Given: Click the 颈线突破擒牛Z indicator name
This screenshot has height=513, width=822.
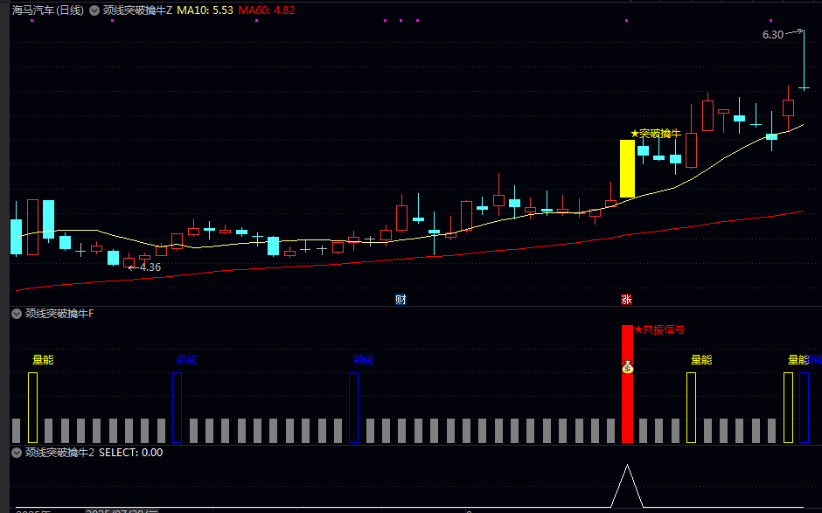Looking at the screenshot, I should (x=137, y=10).
